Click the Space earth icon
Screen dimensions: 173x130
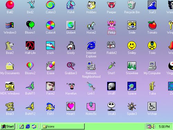(132, 86)
